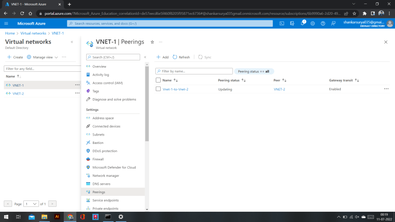
Task: Open the VNET-2 peer link
Action: 279,89
